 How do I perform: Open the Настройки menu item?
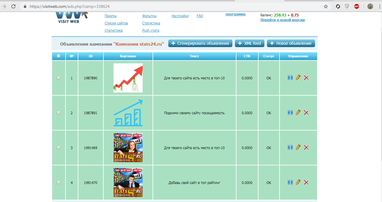tap(180, 16)
